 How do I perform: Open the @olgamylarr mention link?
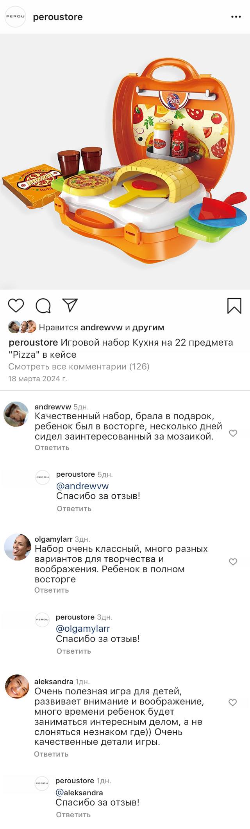coord(83,628)
